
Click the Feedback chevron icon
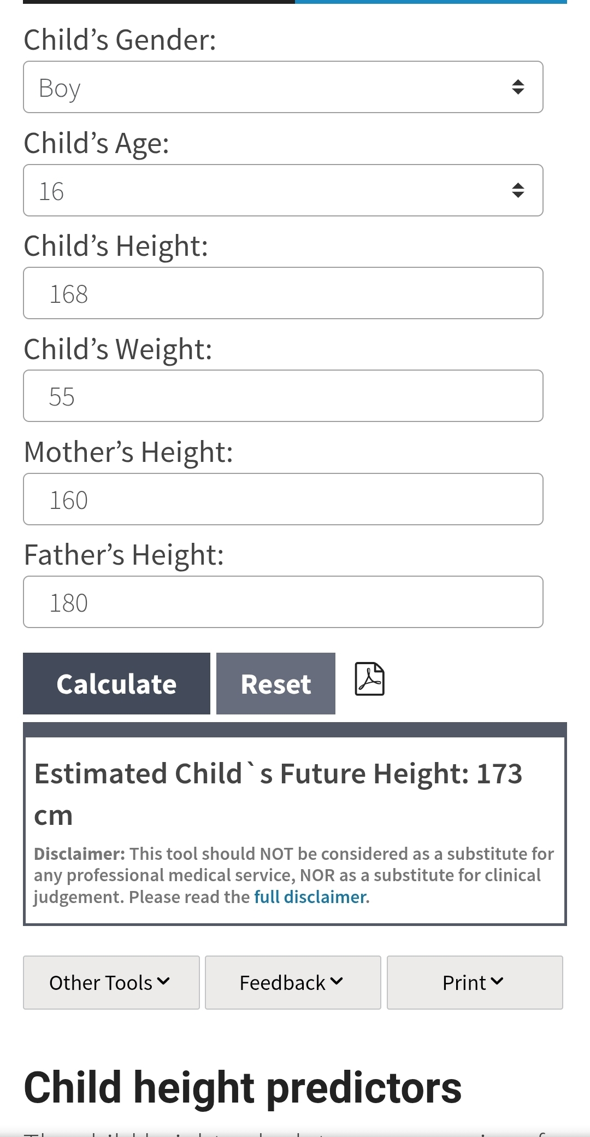[337, 981]
